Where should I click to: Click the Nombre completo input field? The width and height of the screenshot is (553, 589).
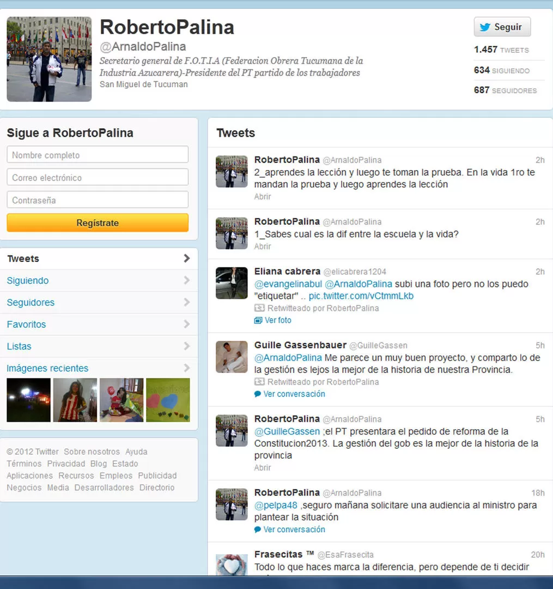pyautogui.click(x=98, y=155)
